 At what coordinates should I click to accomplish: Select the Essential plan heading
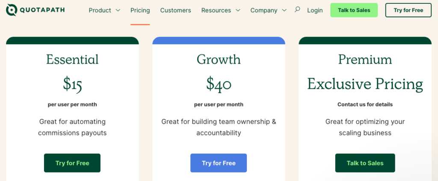pyautogui.click(x=72, y=59)
